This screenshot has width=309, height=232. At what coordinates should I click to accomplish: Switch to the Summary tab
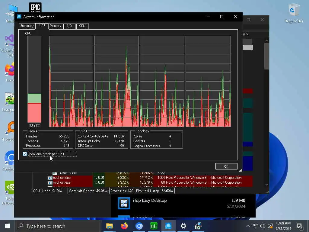(x=27, y=26)
